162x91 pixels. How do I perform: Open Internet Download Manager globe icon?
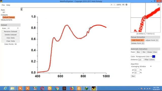[86, 88]
